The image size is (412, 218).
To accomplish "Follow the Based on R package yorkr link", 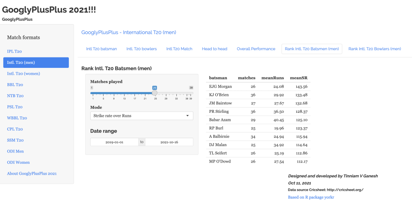I will pyautogui.click(x=311, y=197).
